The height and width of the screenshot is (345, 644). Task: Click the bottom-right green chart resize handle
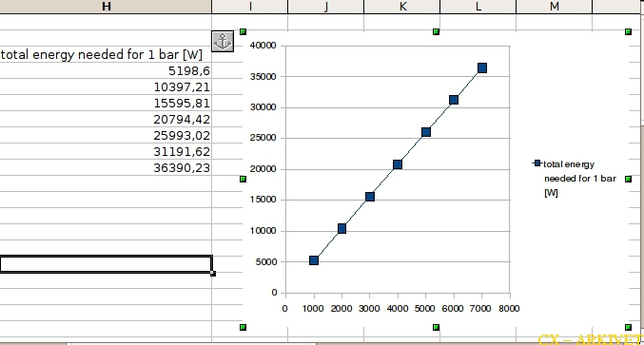(628, 327)
